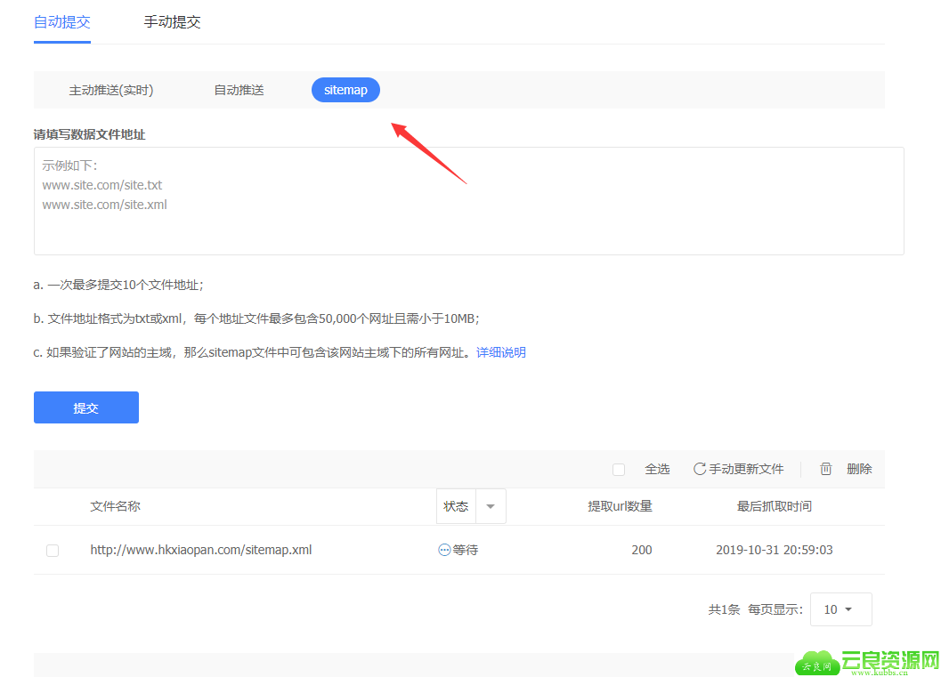941x677 pixels.
Task: Click the sitemap.xml file URL text
Action: click(x=201, y=550)
